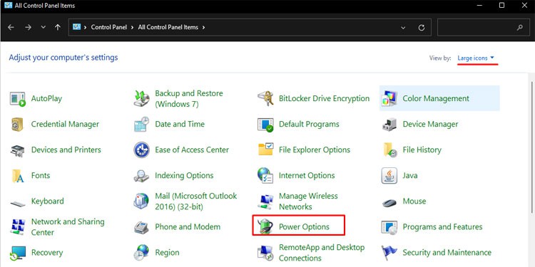This screenshot has width=535, height=267.
Task: Open the Power Options link
Action: (304, 227)
